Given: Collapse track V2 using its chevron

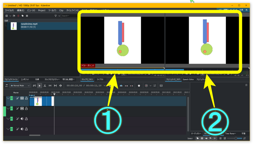Looking at the screenshot, I should pos(8,98).
